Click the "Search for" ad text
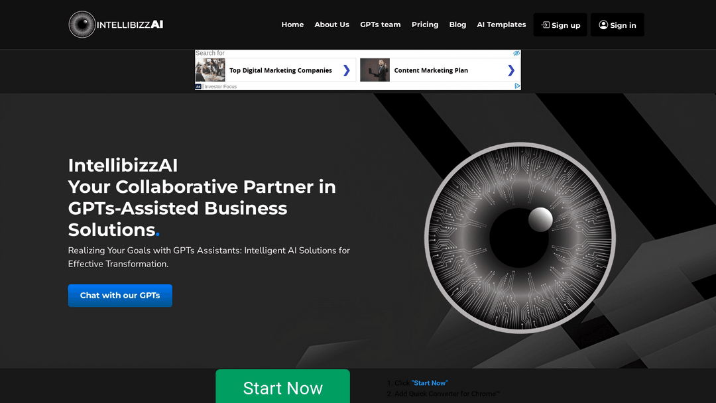This screenshot has width=716, height=403. (x=210, y=53)
